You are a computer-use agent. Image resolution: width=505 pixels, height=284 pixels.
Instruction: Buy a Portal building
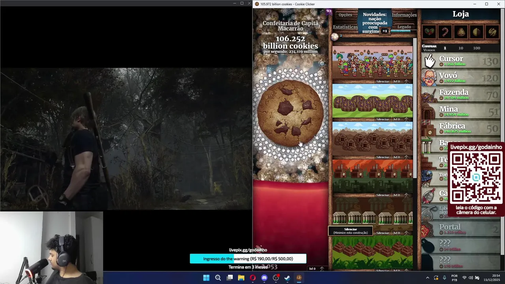[461, 229]
